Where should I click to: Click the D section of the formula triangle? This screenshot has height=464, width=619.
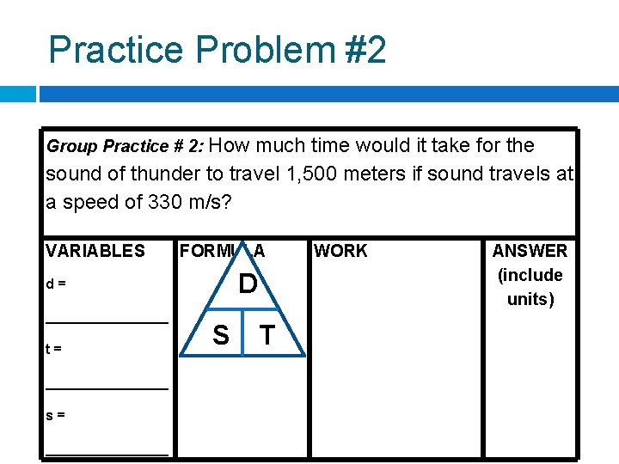[248, 284]
